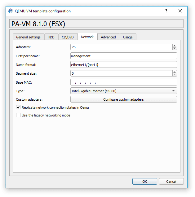Select the Network tab
The height and width of the screenshot is (197, 195).
(87, 37)
